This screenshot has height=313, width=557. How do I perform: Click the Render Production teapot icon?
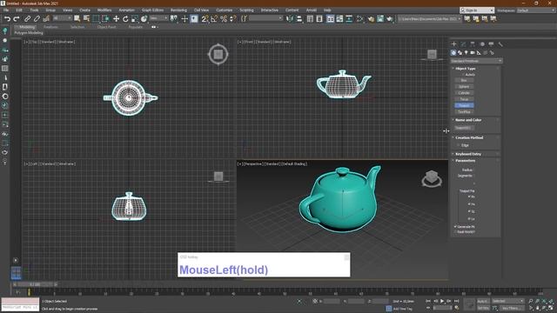[390, 19]
